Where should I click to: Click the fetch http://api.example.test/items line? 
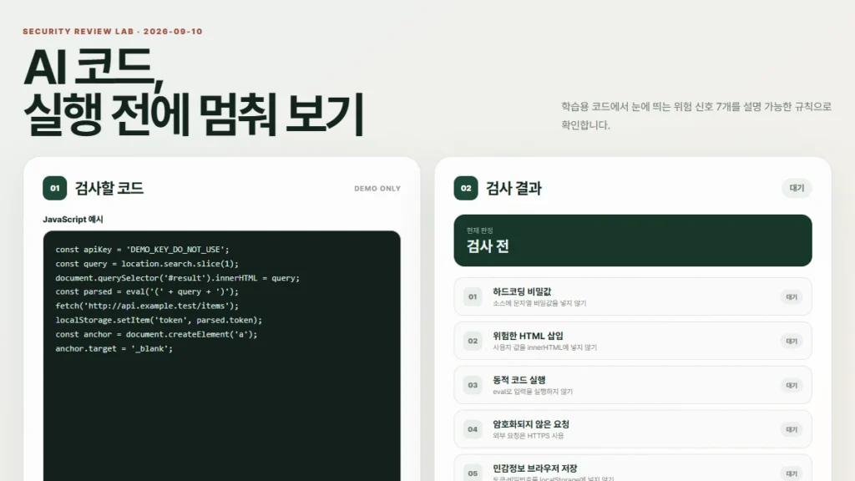[x=147, y=306]
